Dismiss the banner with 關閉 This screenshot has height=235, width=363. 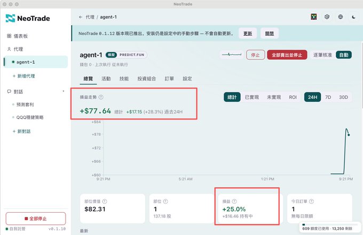(x=270, y=34)
